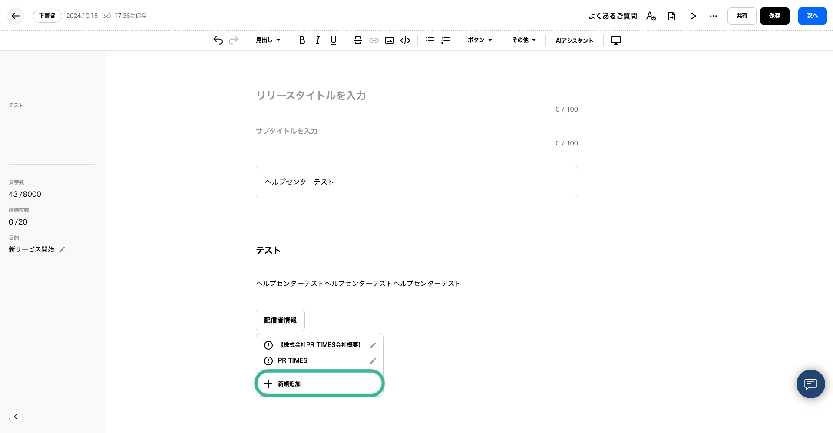The image size is (833, 433).
Task: Click the blue 次へ button
Action: pos(812,16)
